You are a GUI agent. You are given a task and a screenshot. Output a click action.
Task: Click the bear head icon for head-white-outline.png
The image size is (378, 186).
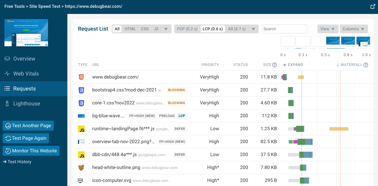click(81, 167)
